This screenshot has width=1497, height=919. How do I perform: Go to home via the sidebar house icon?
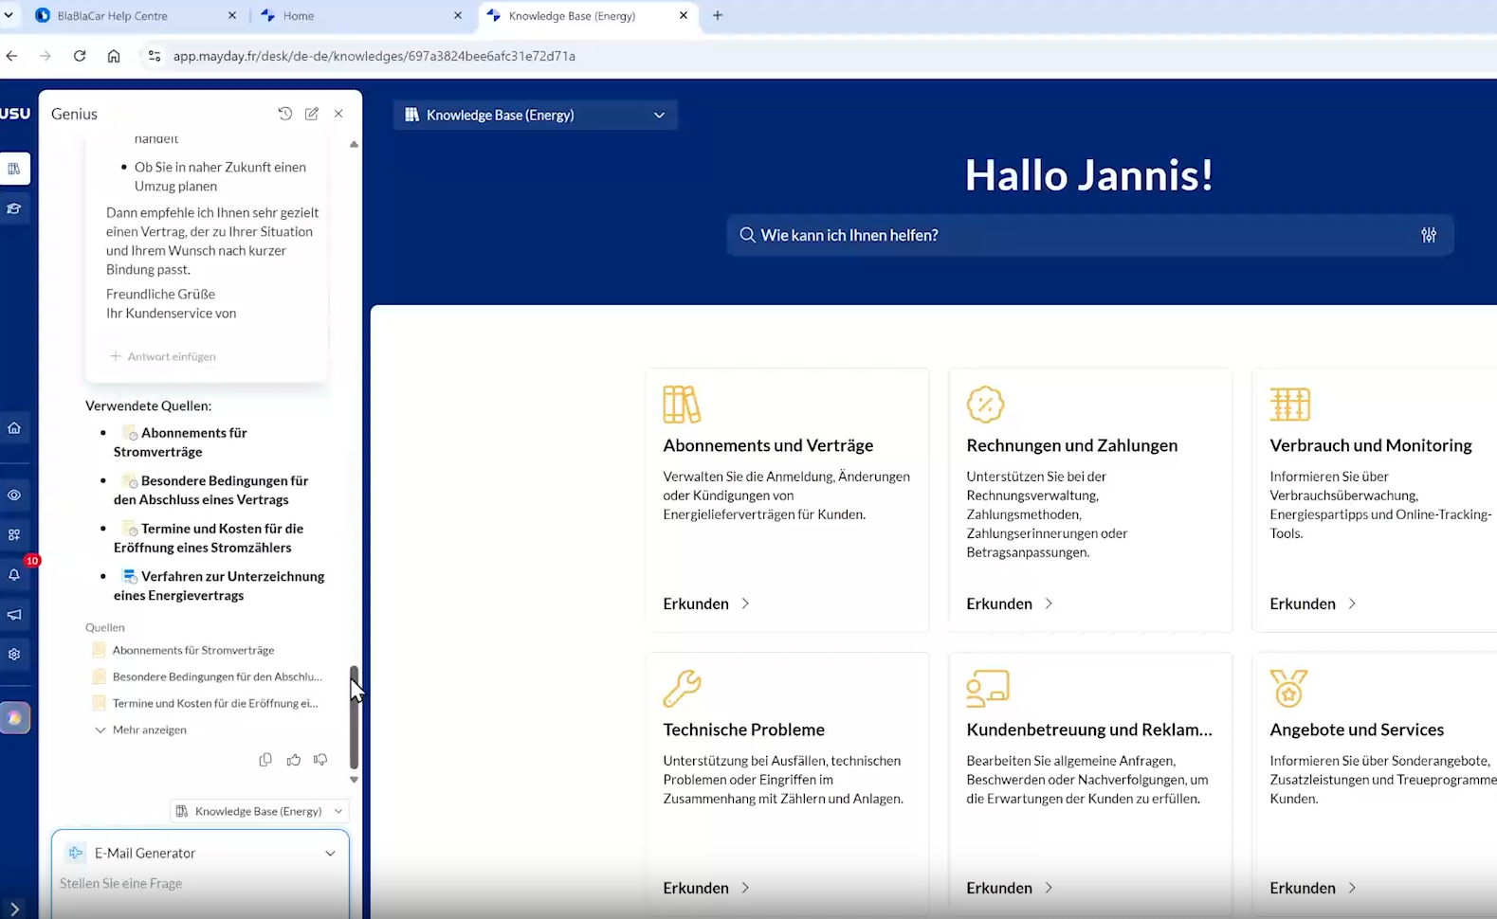(14, 428)
